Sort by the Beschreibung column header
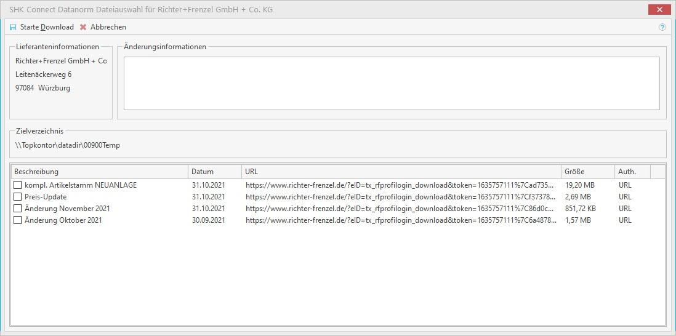676x336 pixels. 100,172
